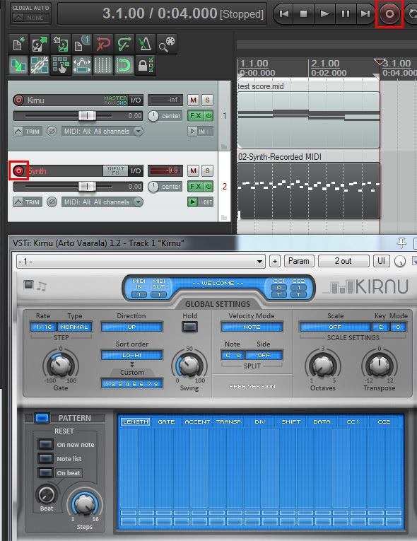Click the transport Record button

point(389,14)
